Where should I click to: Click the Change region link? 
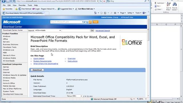tap(116, 17)
